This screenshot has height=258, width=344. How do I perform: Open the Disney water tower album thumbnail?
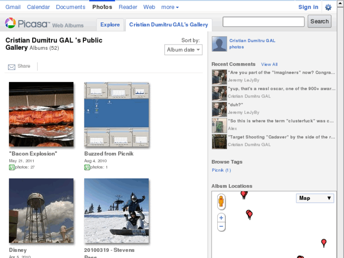[41, 211]
